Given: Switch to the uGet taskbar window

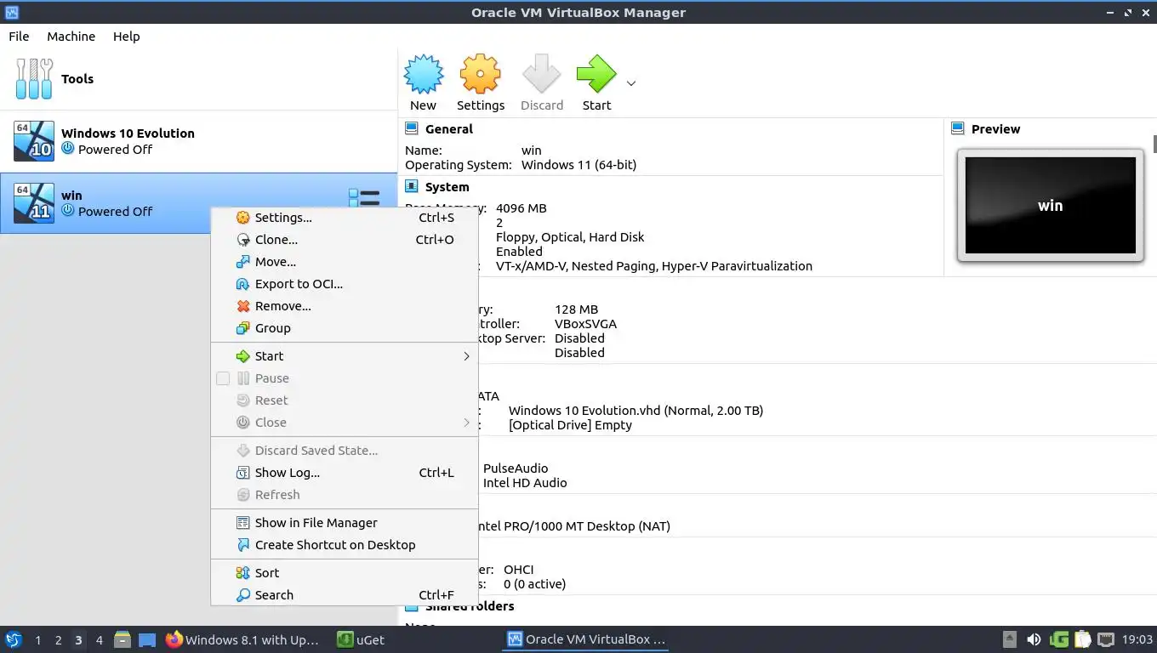Looking at the screenshot, I should click(362, 639).
